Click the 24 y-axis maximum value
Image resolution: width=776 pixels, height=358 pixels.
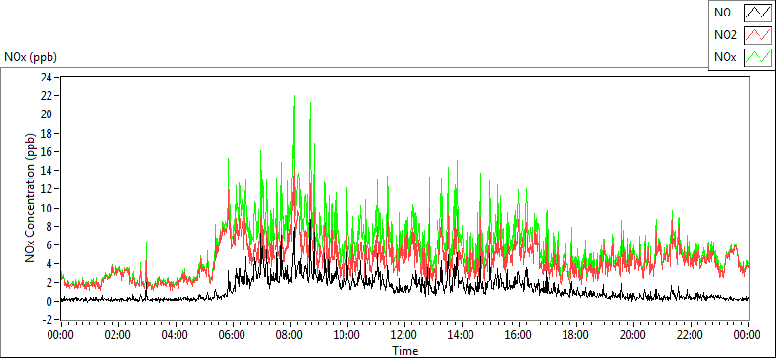point(46,77)
